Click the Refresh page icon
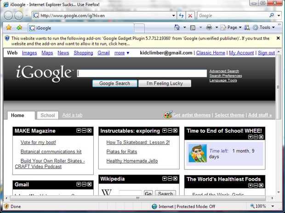Screen dimensions: 285x213 181,16
